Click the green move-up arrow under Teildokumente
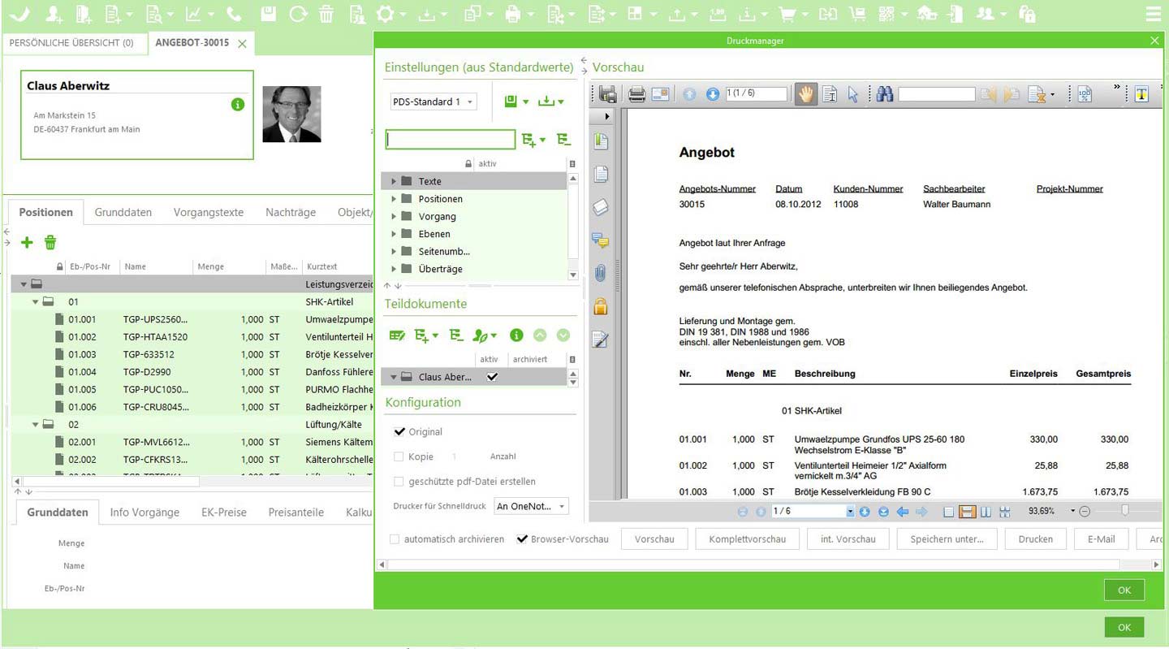Viewport: 1169px width, 649px height. click(x=540, y=335)
